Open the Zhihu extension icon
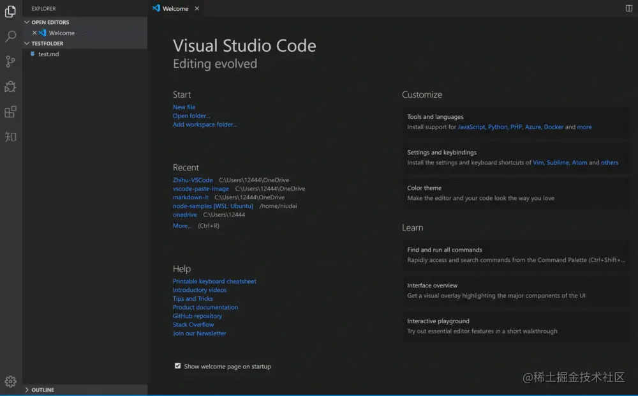 (x=11, y=137)
